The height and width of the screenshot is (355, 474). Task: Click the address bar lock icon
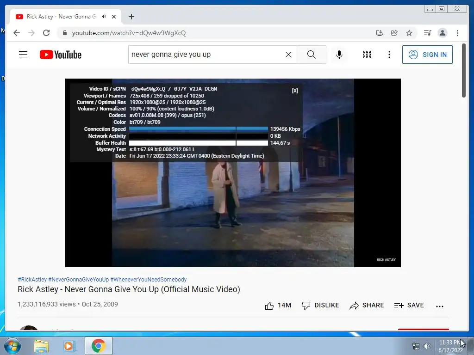(x=64, y=33)
